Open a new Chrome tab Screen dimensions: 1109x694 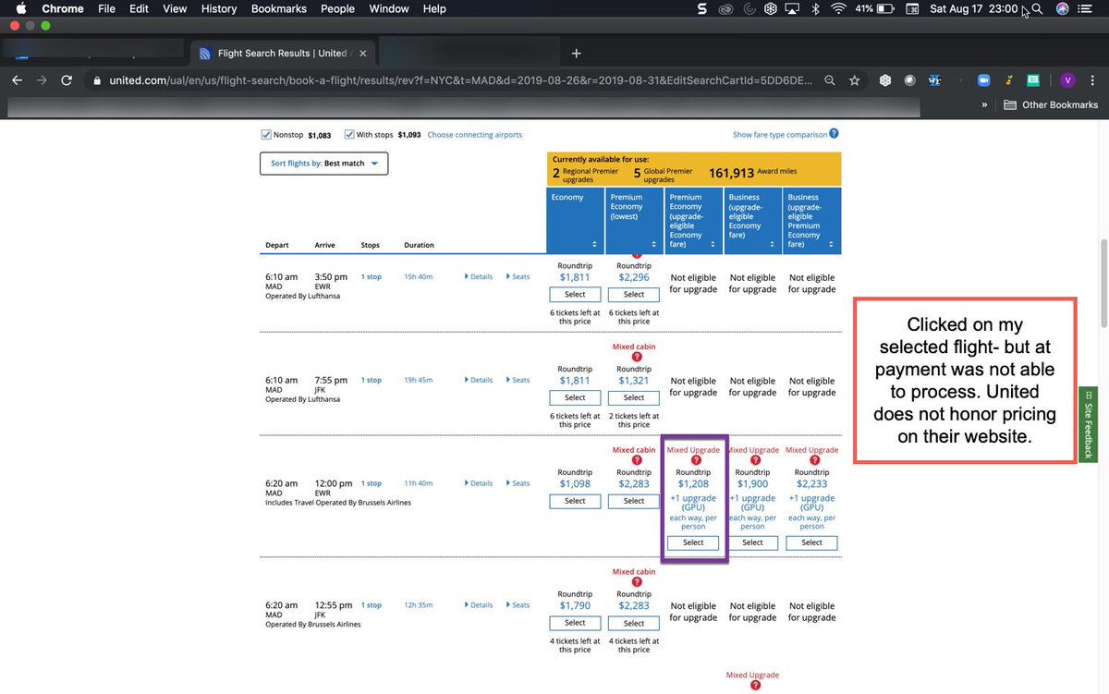coord(577,53)
